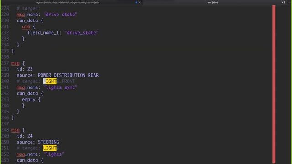
Task: Click the "drive_state" field value
Action: click(x=81, y=33)
